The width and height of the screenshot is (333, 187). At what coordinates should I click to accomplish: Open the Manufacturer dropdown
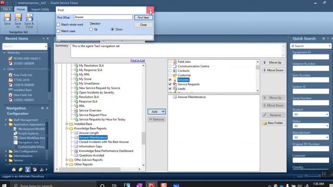coord(327,137)
